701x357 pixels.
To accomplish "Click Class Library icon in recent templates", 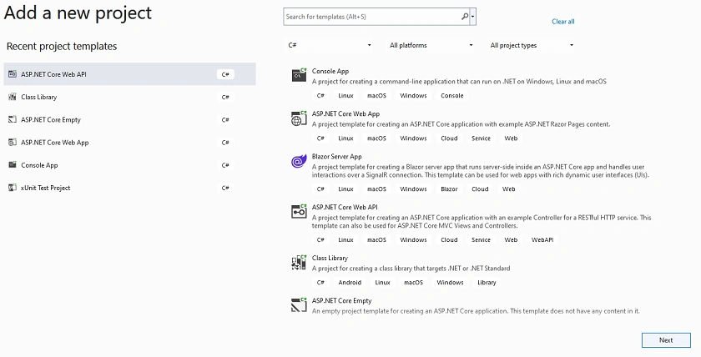I will pyautogui.click(x=13, y=97).
